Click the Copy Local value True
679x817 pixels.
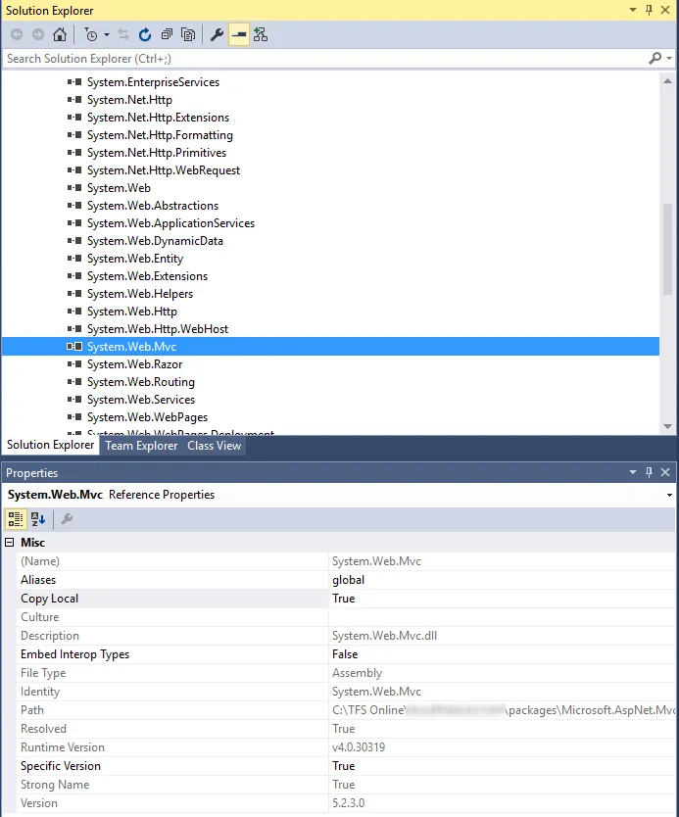point(343,599)
